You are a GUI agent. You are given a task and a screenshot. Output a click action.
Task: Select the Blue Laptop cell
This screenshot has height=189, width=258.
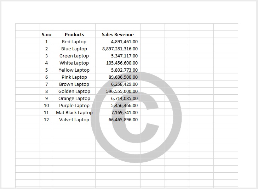point(74,49)
